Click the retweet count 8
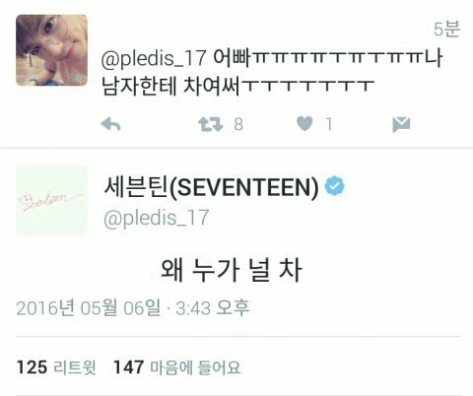The image size is (473, 396). (238, 124)
